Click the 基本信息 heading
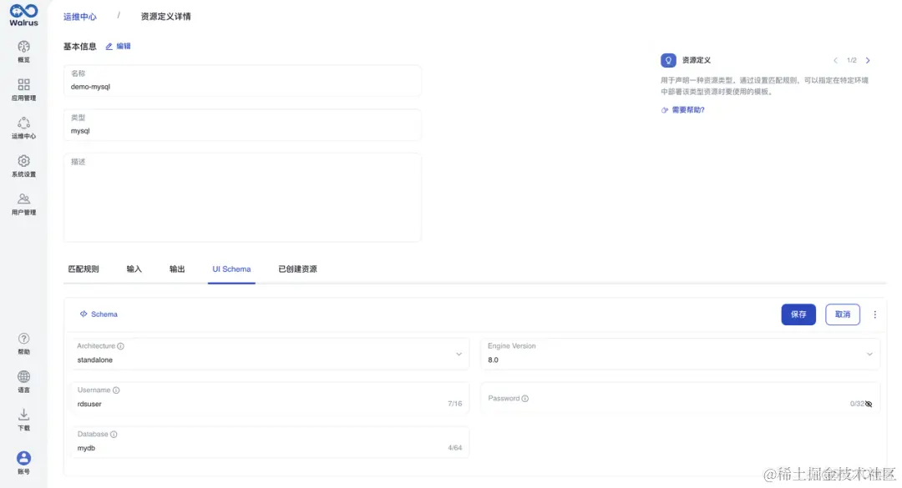This screenshot has height=488, width=902. (x=80, y=47)
